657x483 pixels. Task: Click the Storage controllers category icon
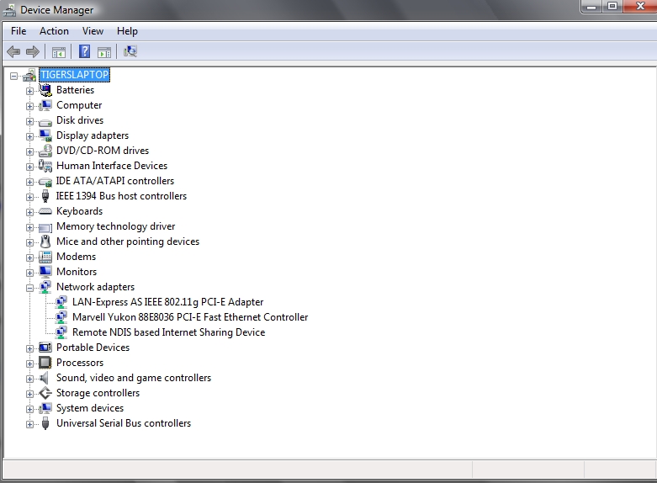point(45,393)
